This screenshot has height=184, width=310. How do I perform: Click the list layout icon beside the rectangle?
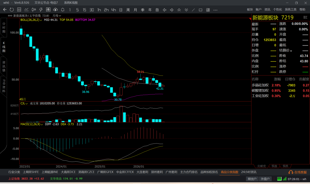pyautogui.click(x=208, y=10)
